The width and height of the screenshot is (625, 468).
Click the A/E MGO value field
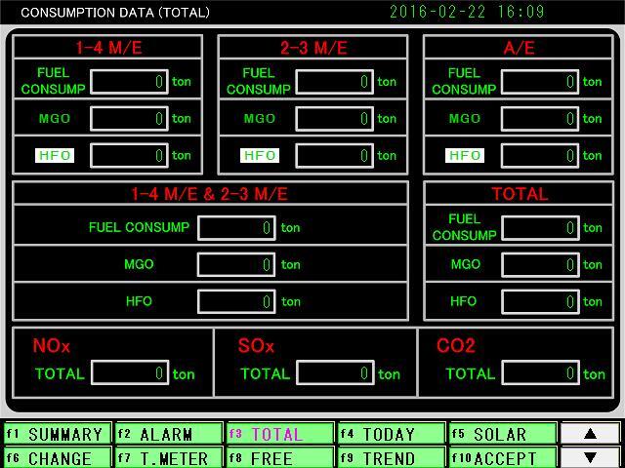click(540, 119)
